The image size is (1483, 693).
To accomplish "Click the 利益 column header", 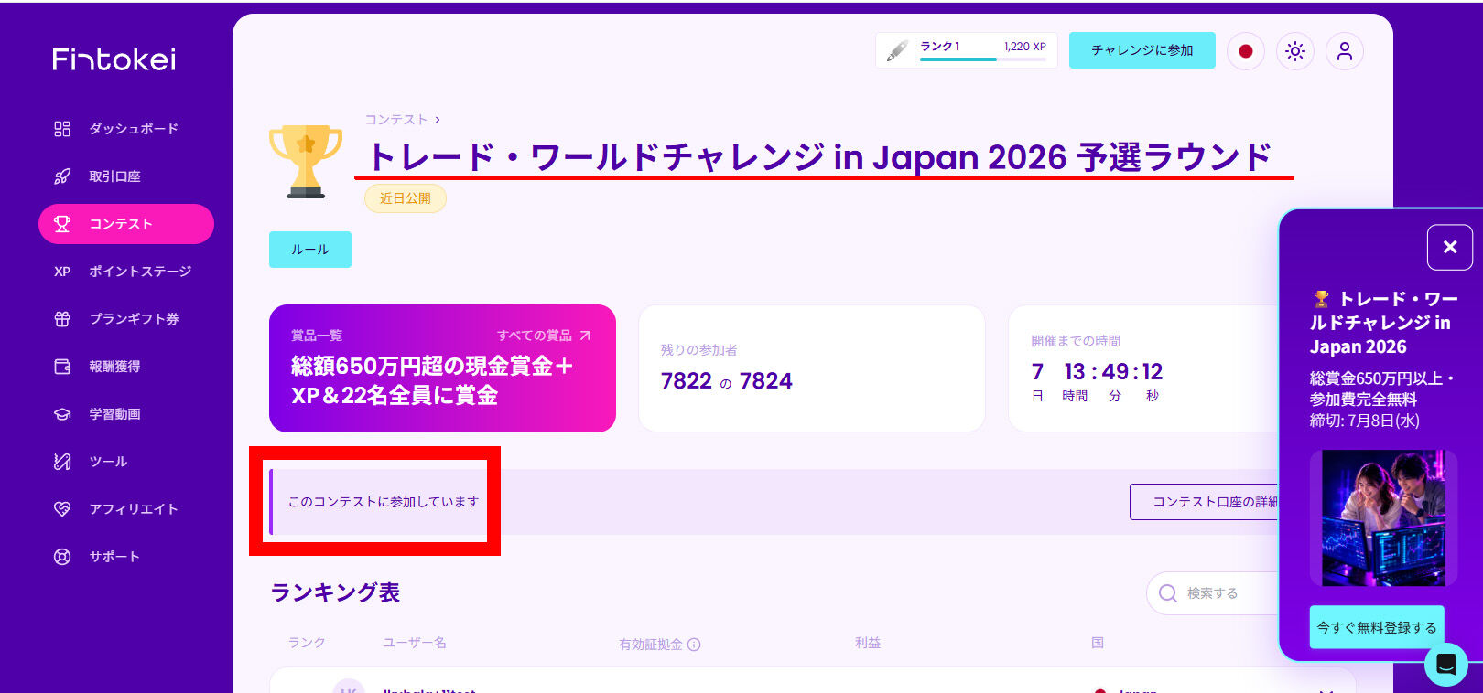I will pos(868,643).
